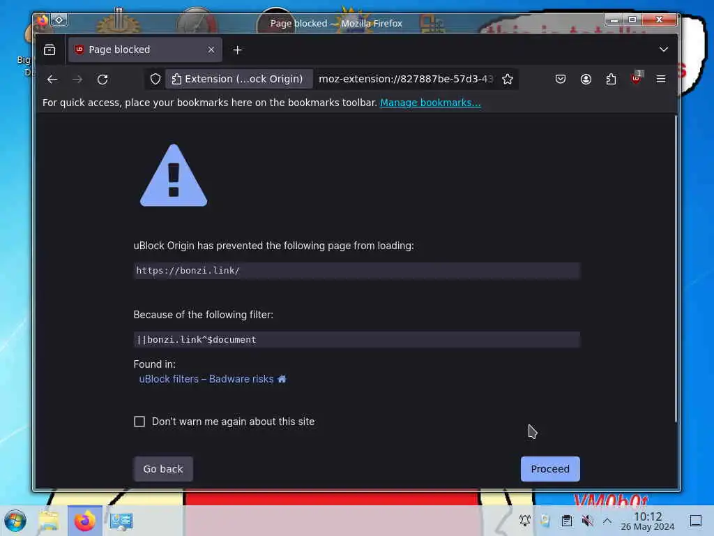Click the Proceed button
Viewport: 714px width, 536px height.
(550, 469)
